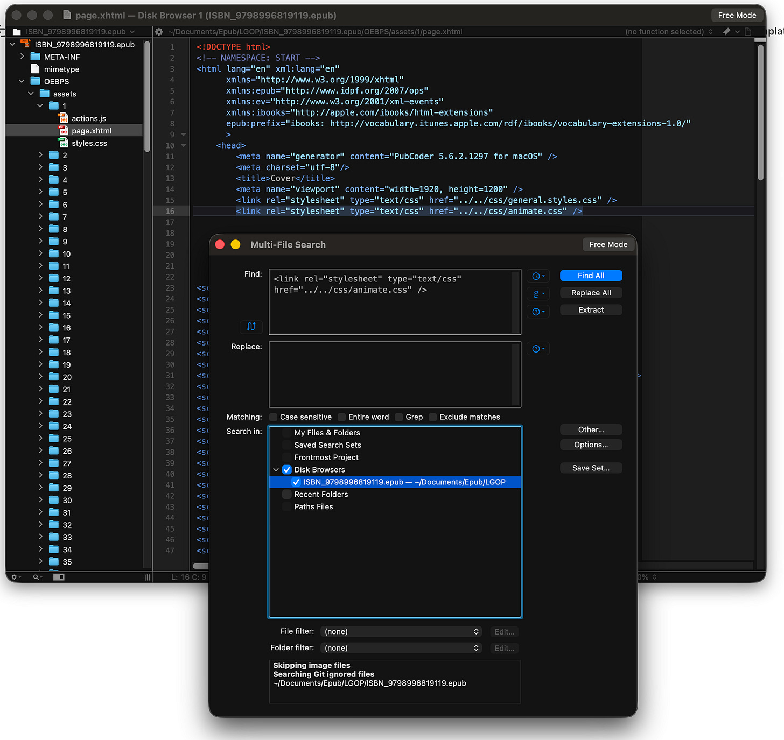
Task: Open gear action menu in sidebar footer
Action: (x=16, y=577)
